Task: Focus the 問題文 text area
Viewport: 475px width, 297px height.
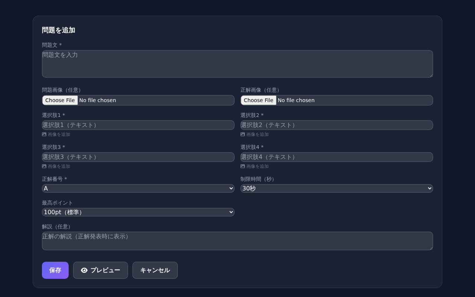Action: [x=237, y=64]
